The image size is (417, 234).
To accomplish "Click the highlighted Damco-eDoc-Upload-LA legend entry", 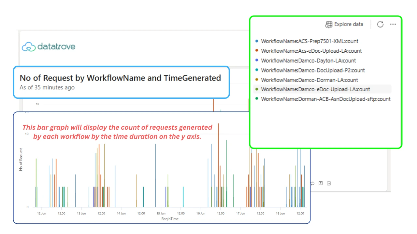I will coord(323,89).
